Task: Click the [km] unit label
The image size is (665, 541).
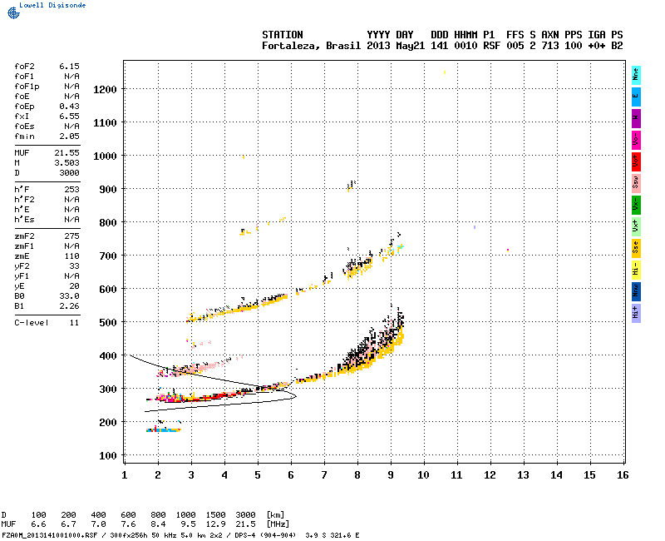Action: 276,514
